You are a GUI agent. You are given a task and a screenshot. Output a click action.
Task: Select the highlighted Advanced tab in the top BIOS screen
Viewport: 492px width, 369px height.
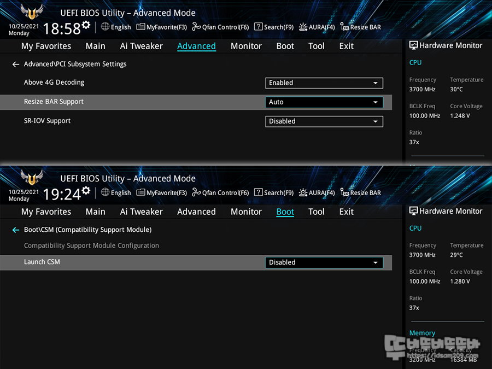196,46
